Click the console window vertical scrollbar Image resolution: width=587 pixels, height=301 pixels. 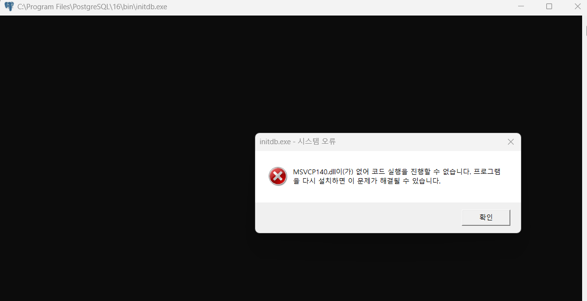585,158
